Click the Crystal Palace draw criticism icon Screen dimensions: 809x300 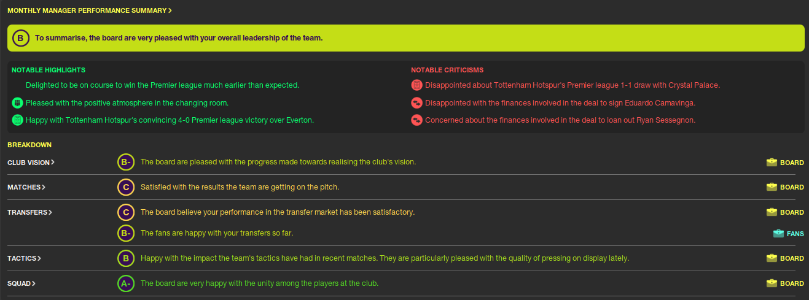pos(416,86)
